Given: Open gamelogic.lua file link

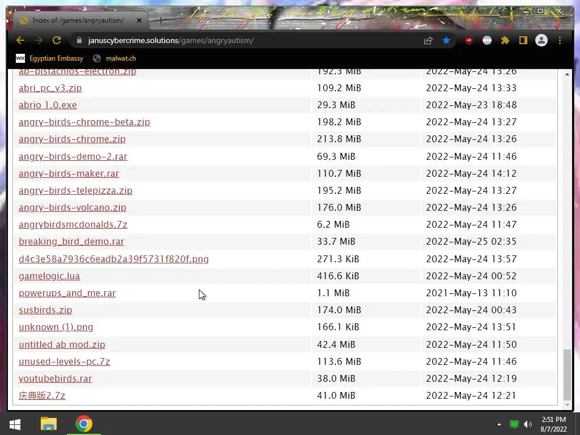Looking at the screenshot, I should tap(49, 276).
